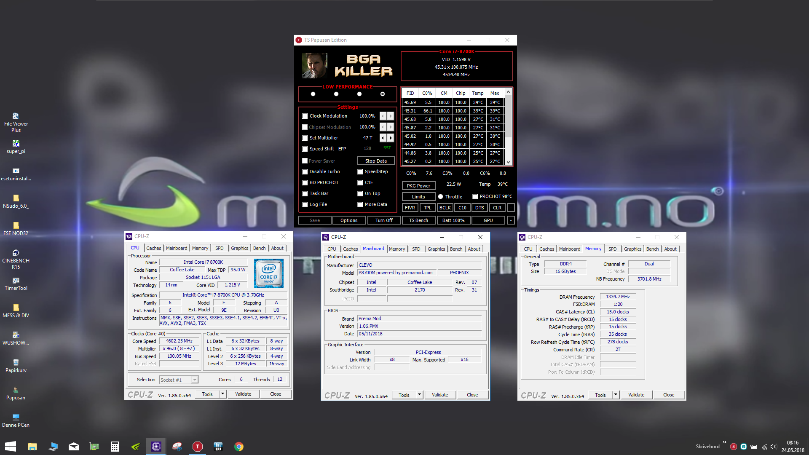Switch to CPU-Z taskbar icon
The height and width of the screenshot is (455, 809).
coord(156,447)
